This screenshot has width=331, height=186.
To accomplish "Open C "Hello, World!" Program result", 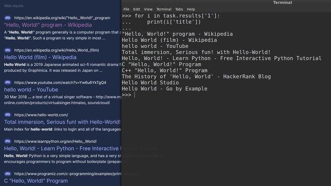I will click(36, 181).
